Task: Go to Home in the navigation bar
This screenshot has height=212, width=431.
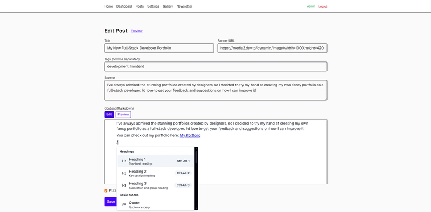Action: click(108, 6)
